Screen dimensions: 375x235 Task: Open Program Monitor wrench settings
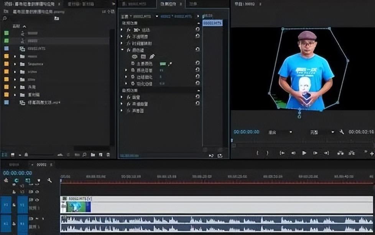click(x=342, y=132)
